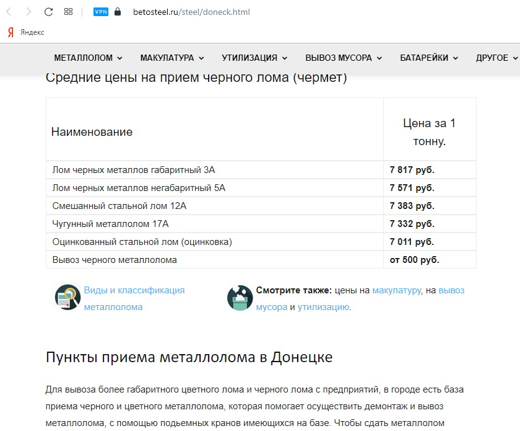
Task: Follow the макулатуру prices link
Action: [x=396, y=290]
